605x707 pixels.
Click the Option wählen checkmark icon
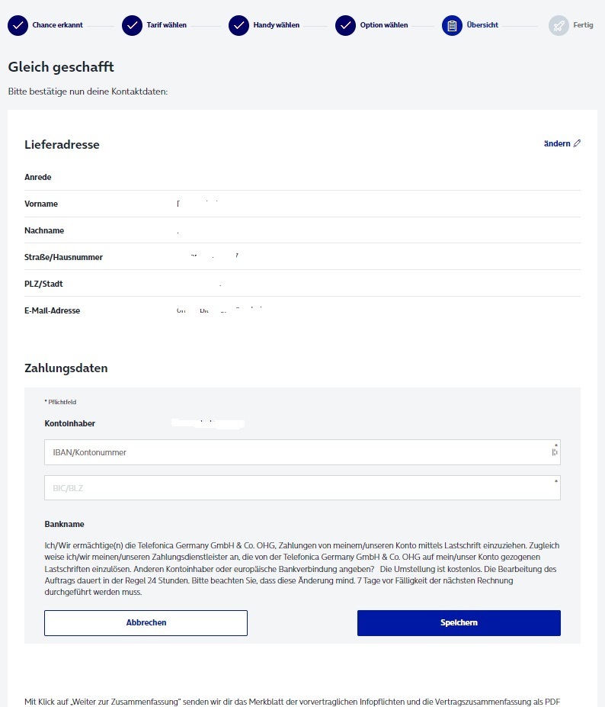point(345,26)
